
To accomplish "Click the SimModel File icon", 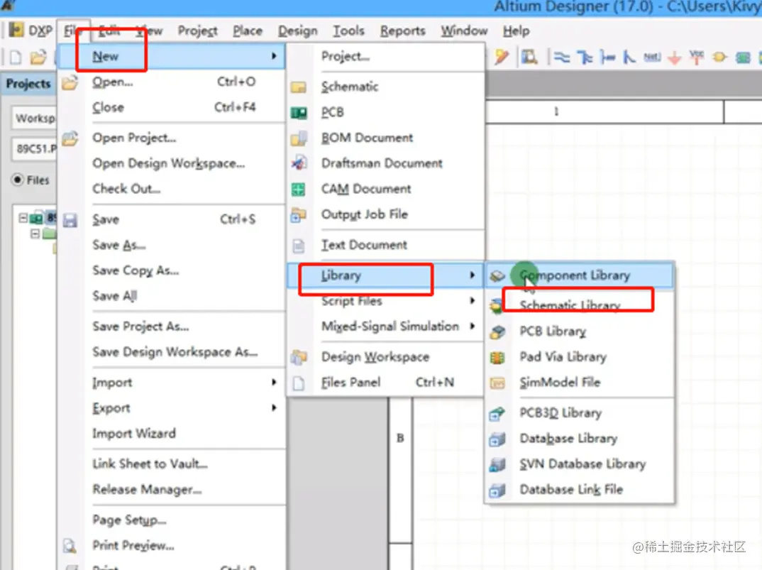I will point(497,383).
